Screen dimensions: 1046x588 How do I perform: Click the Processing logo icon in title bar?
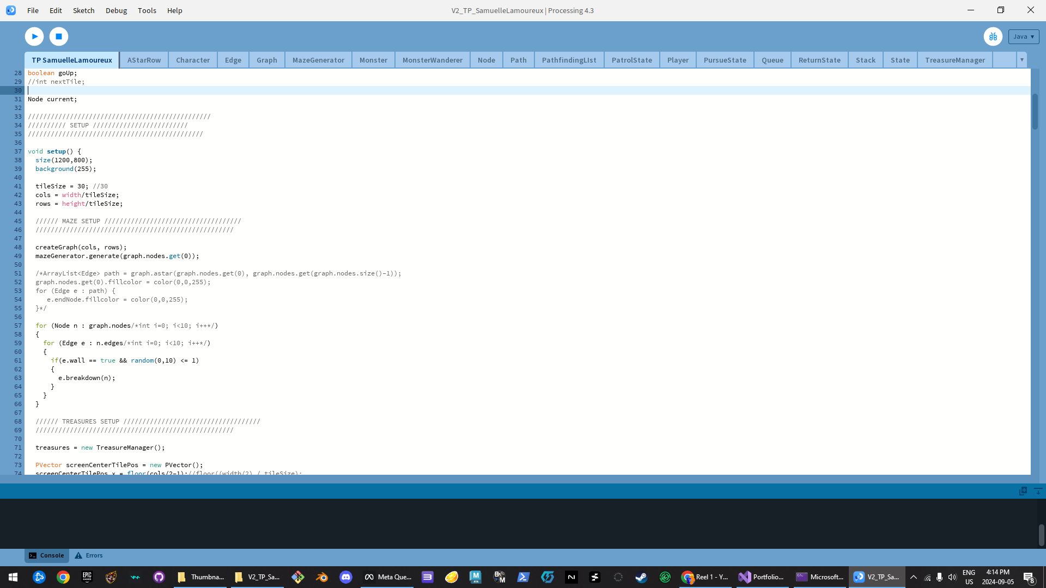tap(11, 10)
